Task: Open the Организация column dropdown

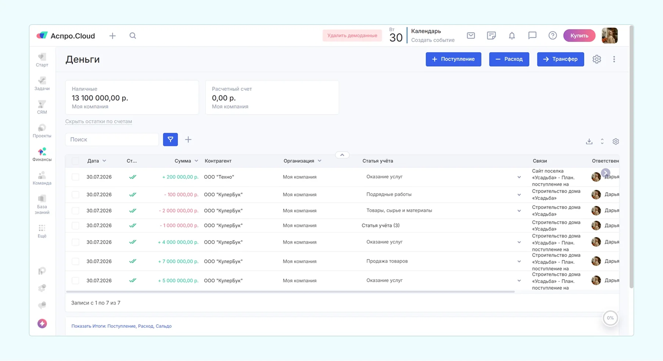Action: [319, 161]
